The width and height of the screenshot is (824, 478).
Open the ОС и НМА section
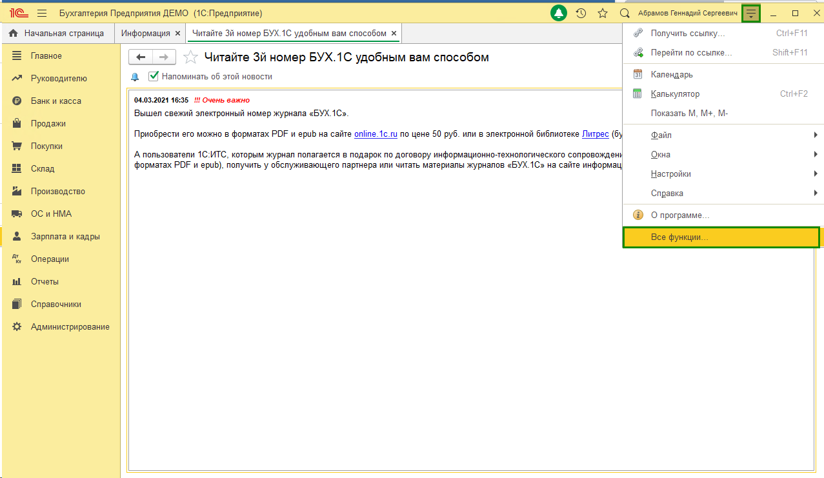(x=60, y=214)
